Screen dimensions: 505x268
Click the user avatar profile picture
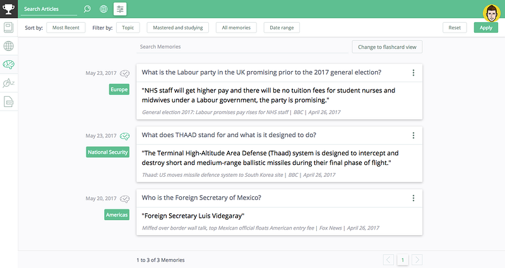[x=491, y=13]
